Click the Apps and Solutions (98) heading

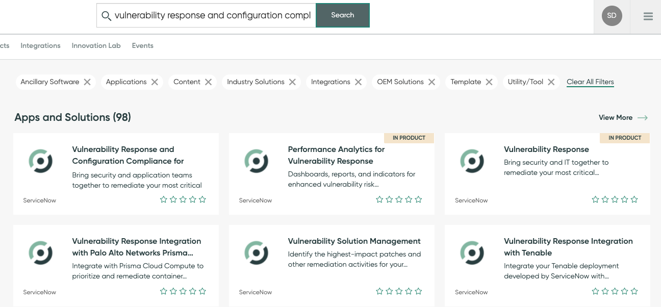[x=72, y=118]
